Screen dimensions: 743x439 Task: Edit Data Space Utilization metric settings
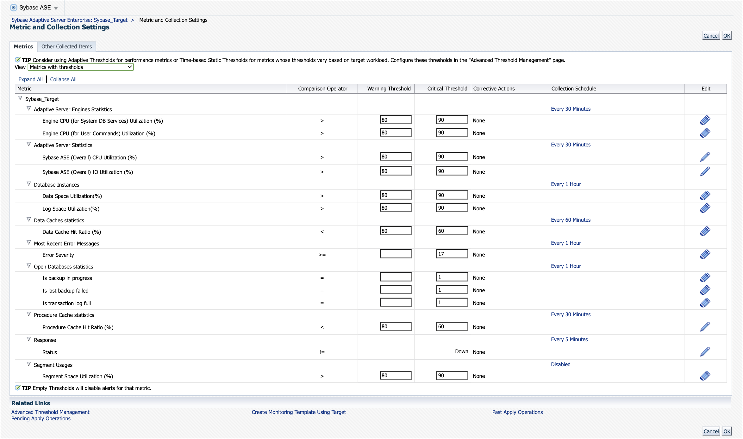[705, 196]
